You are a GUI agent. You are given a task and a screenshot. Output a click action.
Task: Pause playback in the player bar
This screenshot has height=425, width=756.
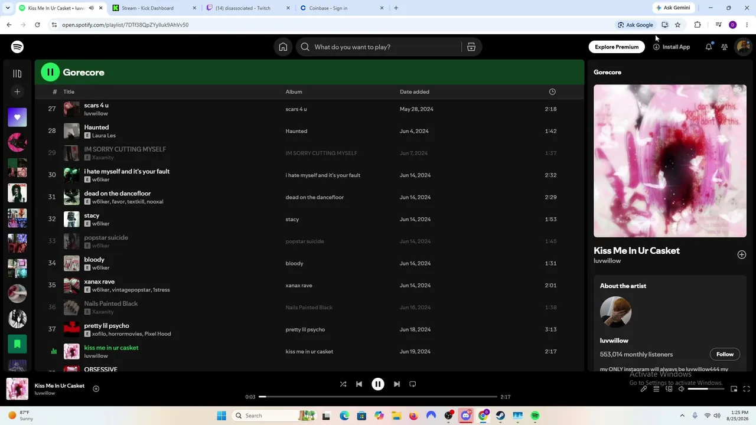(378, 384)
